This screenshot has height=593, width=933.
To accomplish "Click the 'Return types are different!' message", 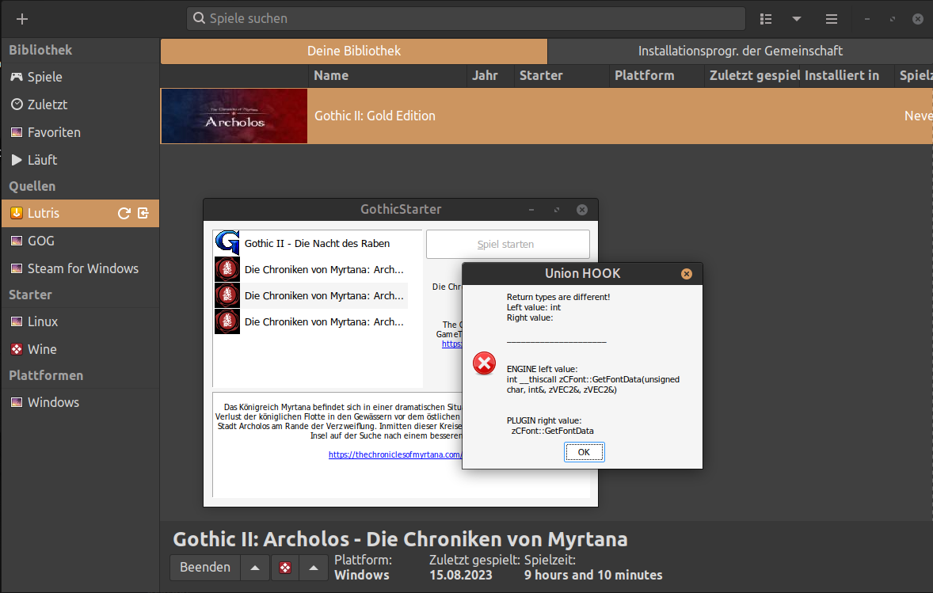I will (558, 297).
